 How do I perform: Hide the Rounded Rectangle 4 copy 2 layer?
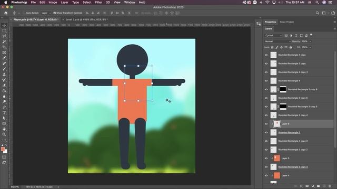click(x=266, y=141)
